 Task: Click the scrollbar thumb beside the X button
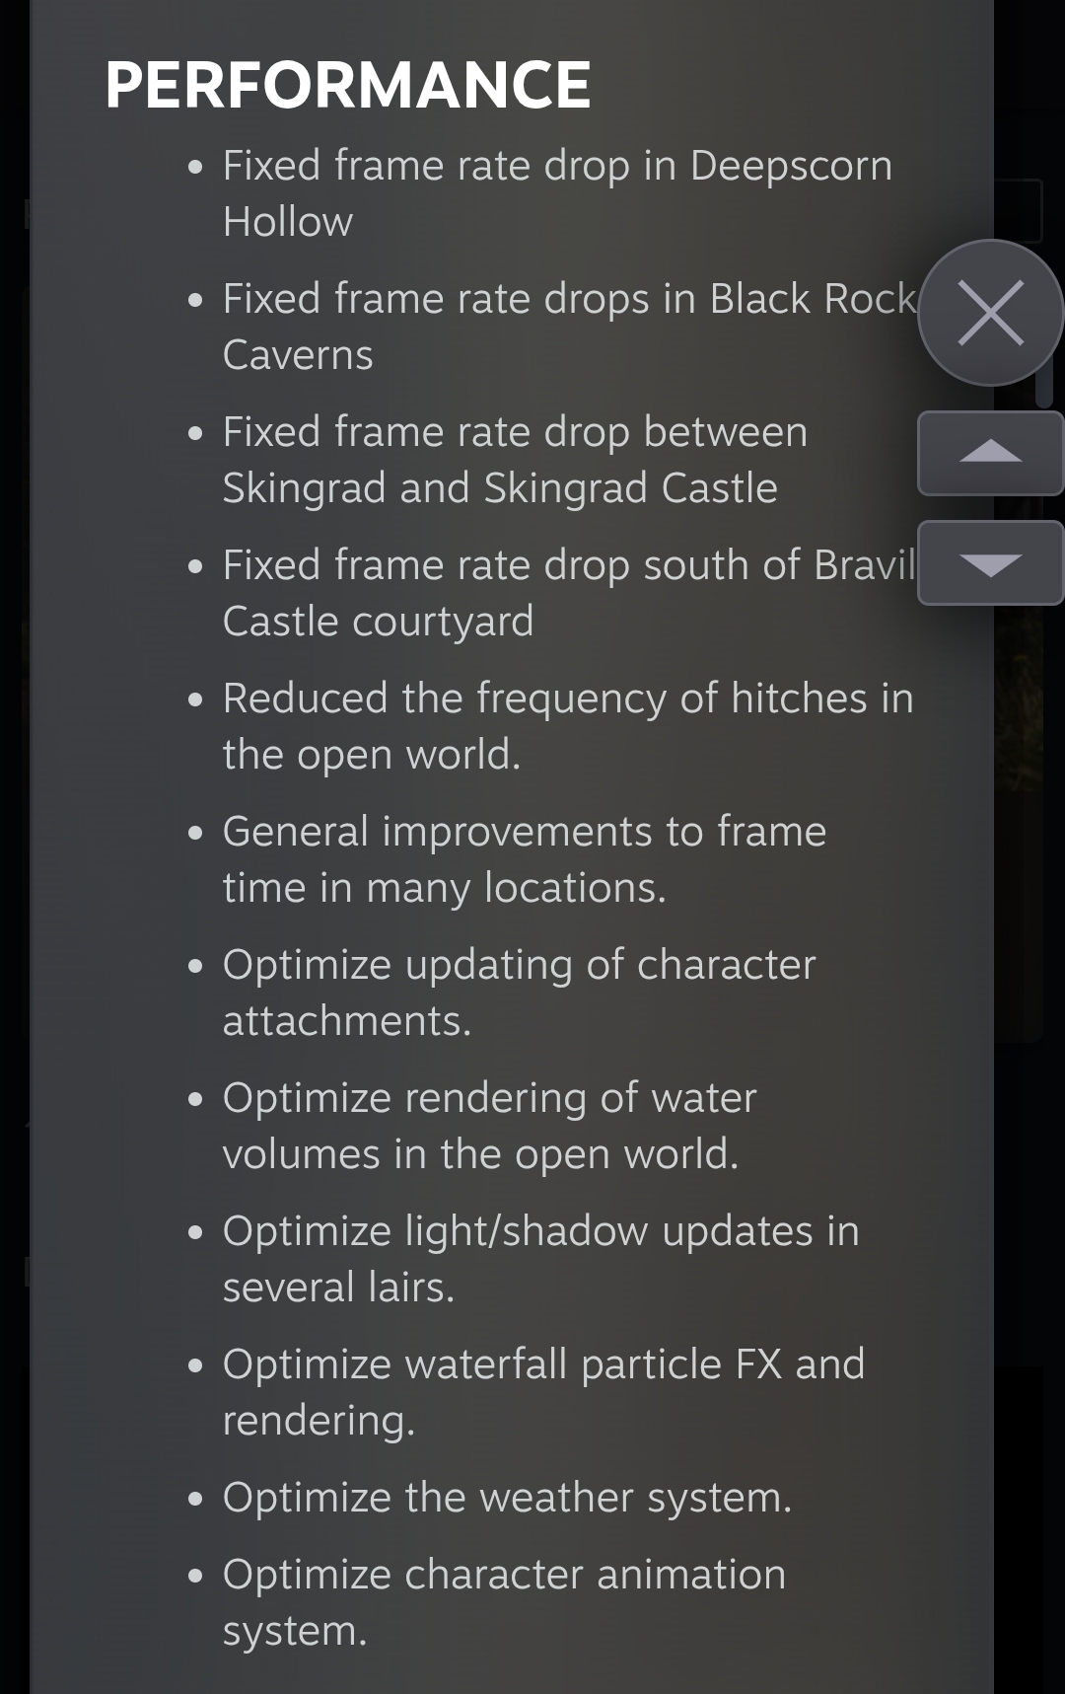click(x=1044, y=380)
